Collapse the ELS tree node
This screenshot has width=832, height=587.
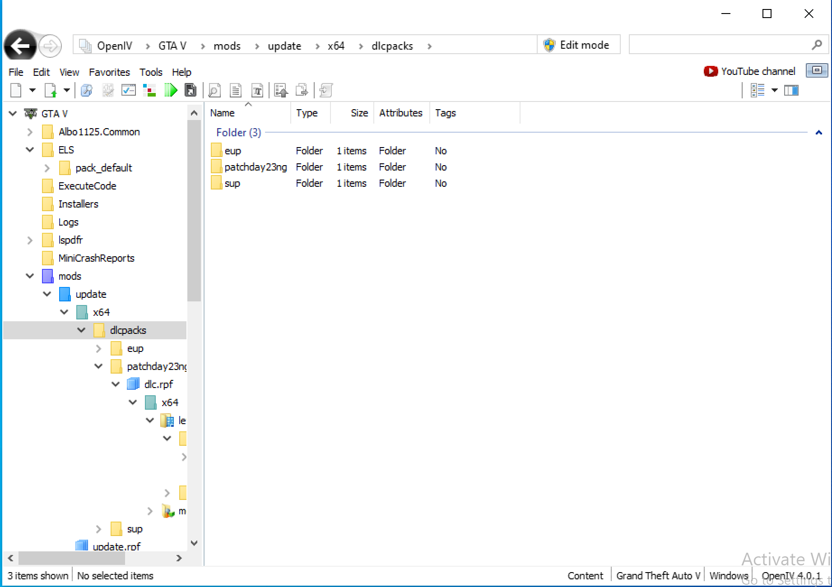tap(30, 149)
